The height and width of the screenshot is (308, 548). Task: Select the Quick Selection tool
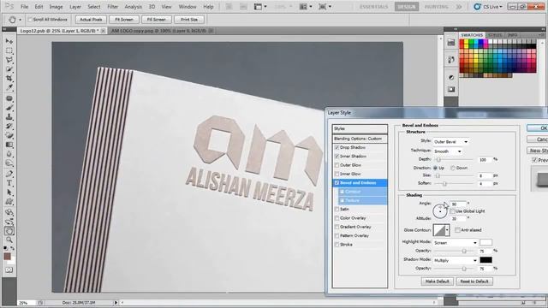9,69
